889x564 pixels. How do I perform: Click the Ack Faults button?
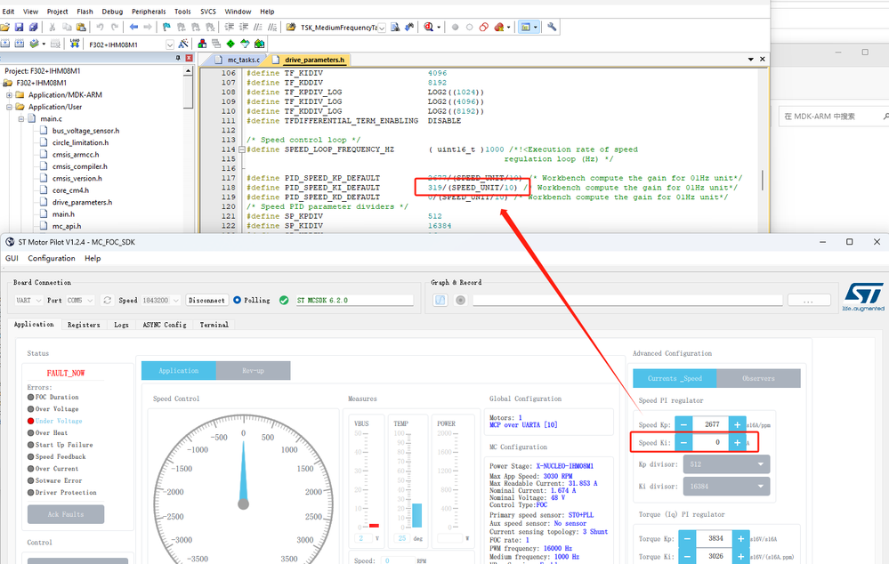[66, 514]
